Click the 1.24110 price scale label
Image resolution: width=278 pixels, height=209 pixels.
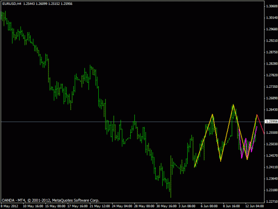pos(272,167)
